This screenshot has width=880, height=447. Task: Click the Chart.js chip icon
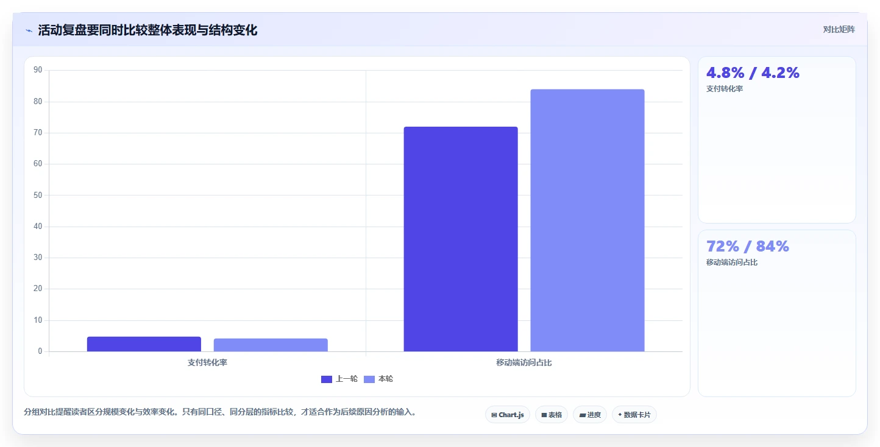(494, 415)
